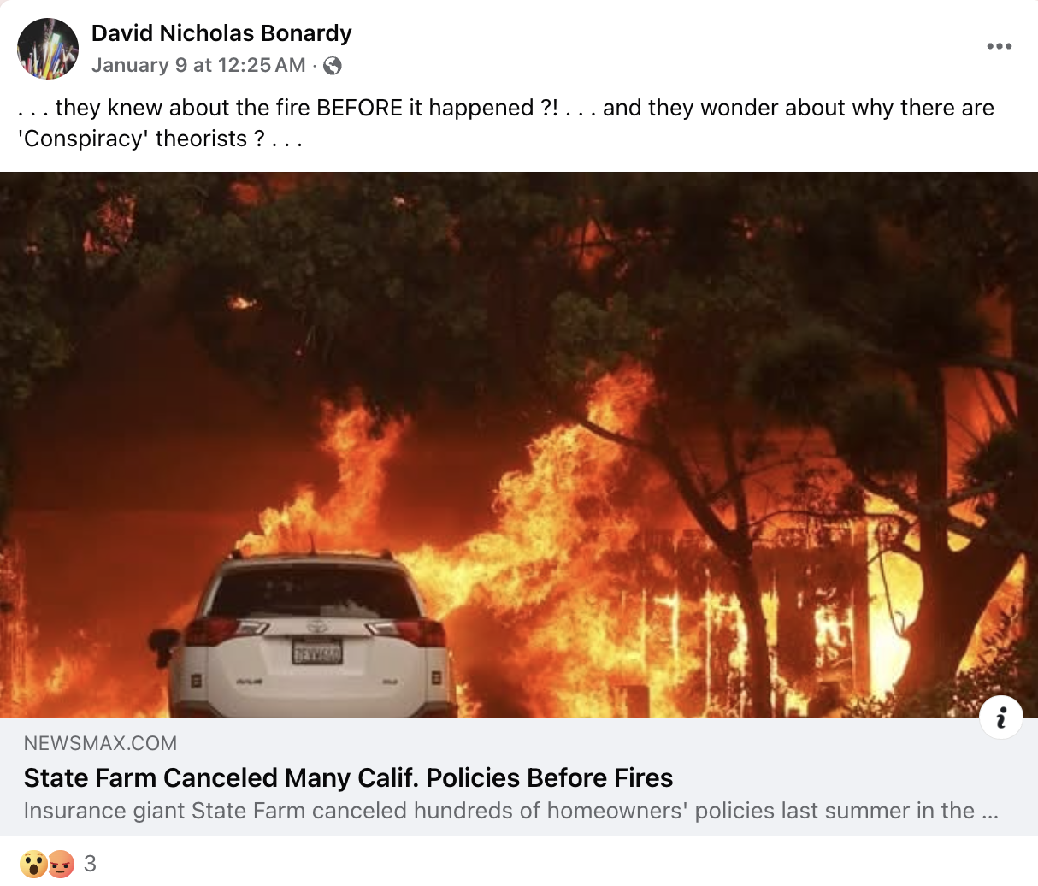Viewport: 1038px width, 886px height.
Task: Click the gray link preview card footer
Action: click(x=519, y=777)
